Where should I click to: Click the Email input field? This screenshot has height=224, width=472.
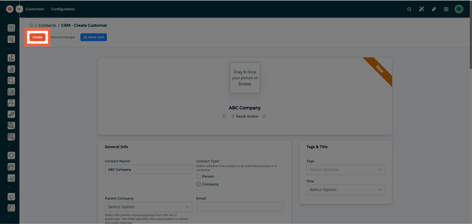coord(240,207)
